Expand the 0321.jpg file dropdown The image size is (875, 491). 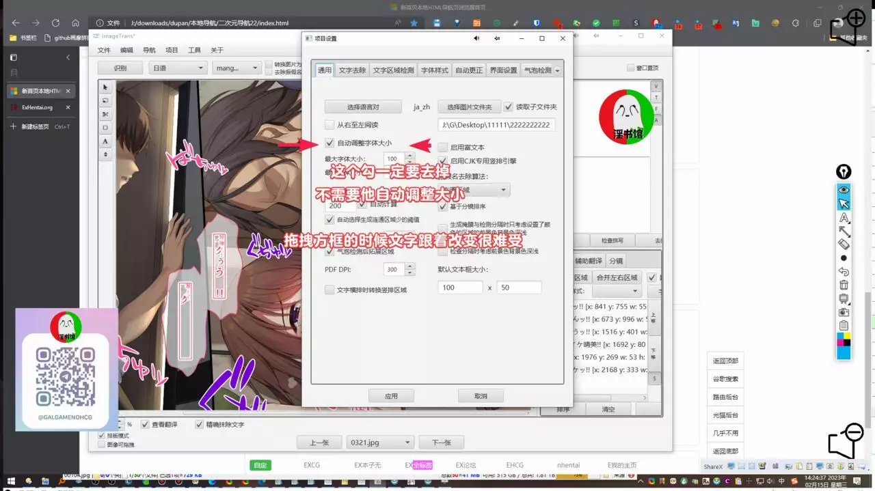point(379,443)
